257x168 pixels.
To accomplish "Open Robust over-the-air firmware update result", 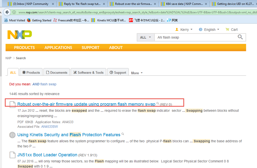I will pyautogui.click(x=86, y=104).
